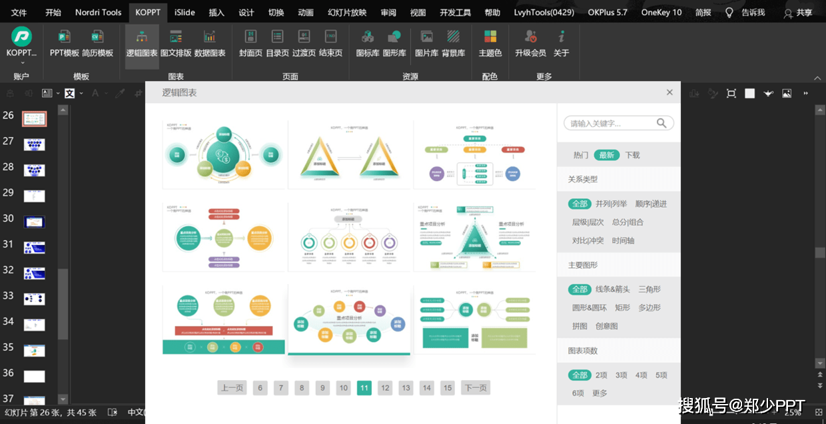This screenshot has height=424, width=826.
Task: Switch to the OneKey 10 tab
Action: (661, 13)
